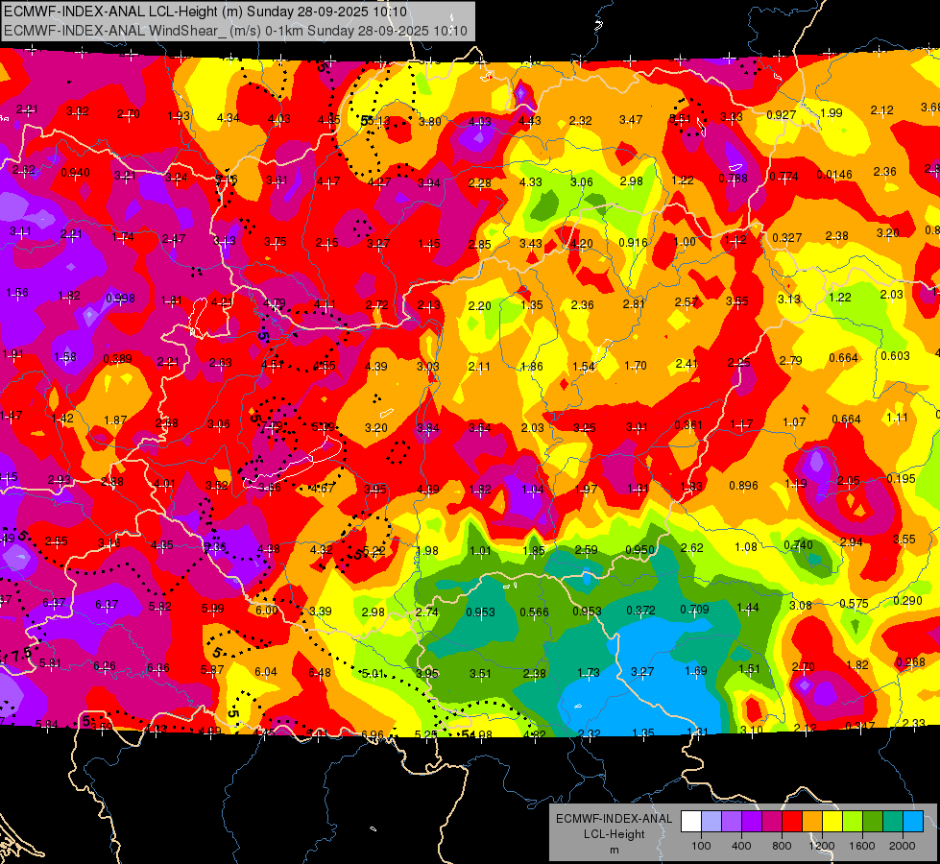Screen dimensions: 940x864
Task: Click the legend LCL-Height label
Action: click(614, 834)
